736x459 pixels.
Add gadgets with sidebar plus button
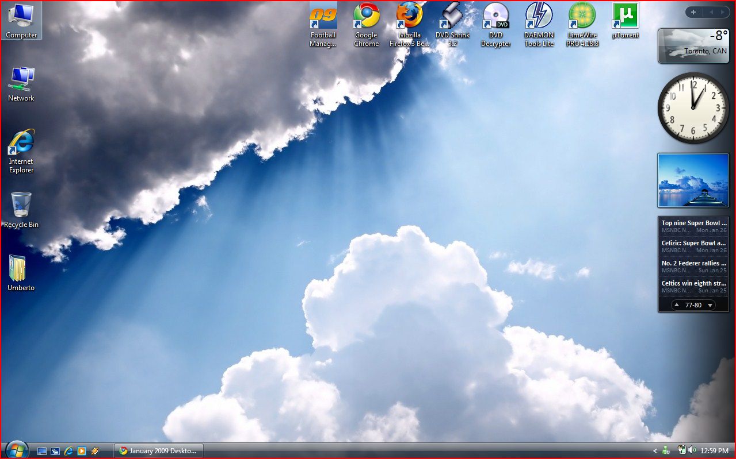[693, 11]
